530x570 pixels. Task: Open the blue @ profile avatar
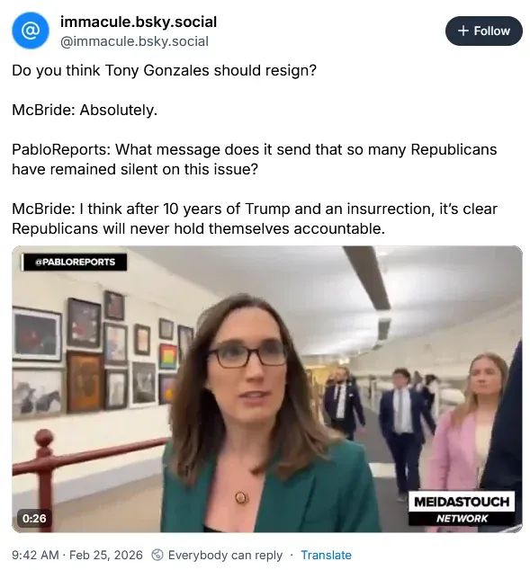coord(31,31)
